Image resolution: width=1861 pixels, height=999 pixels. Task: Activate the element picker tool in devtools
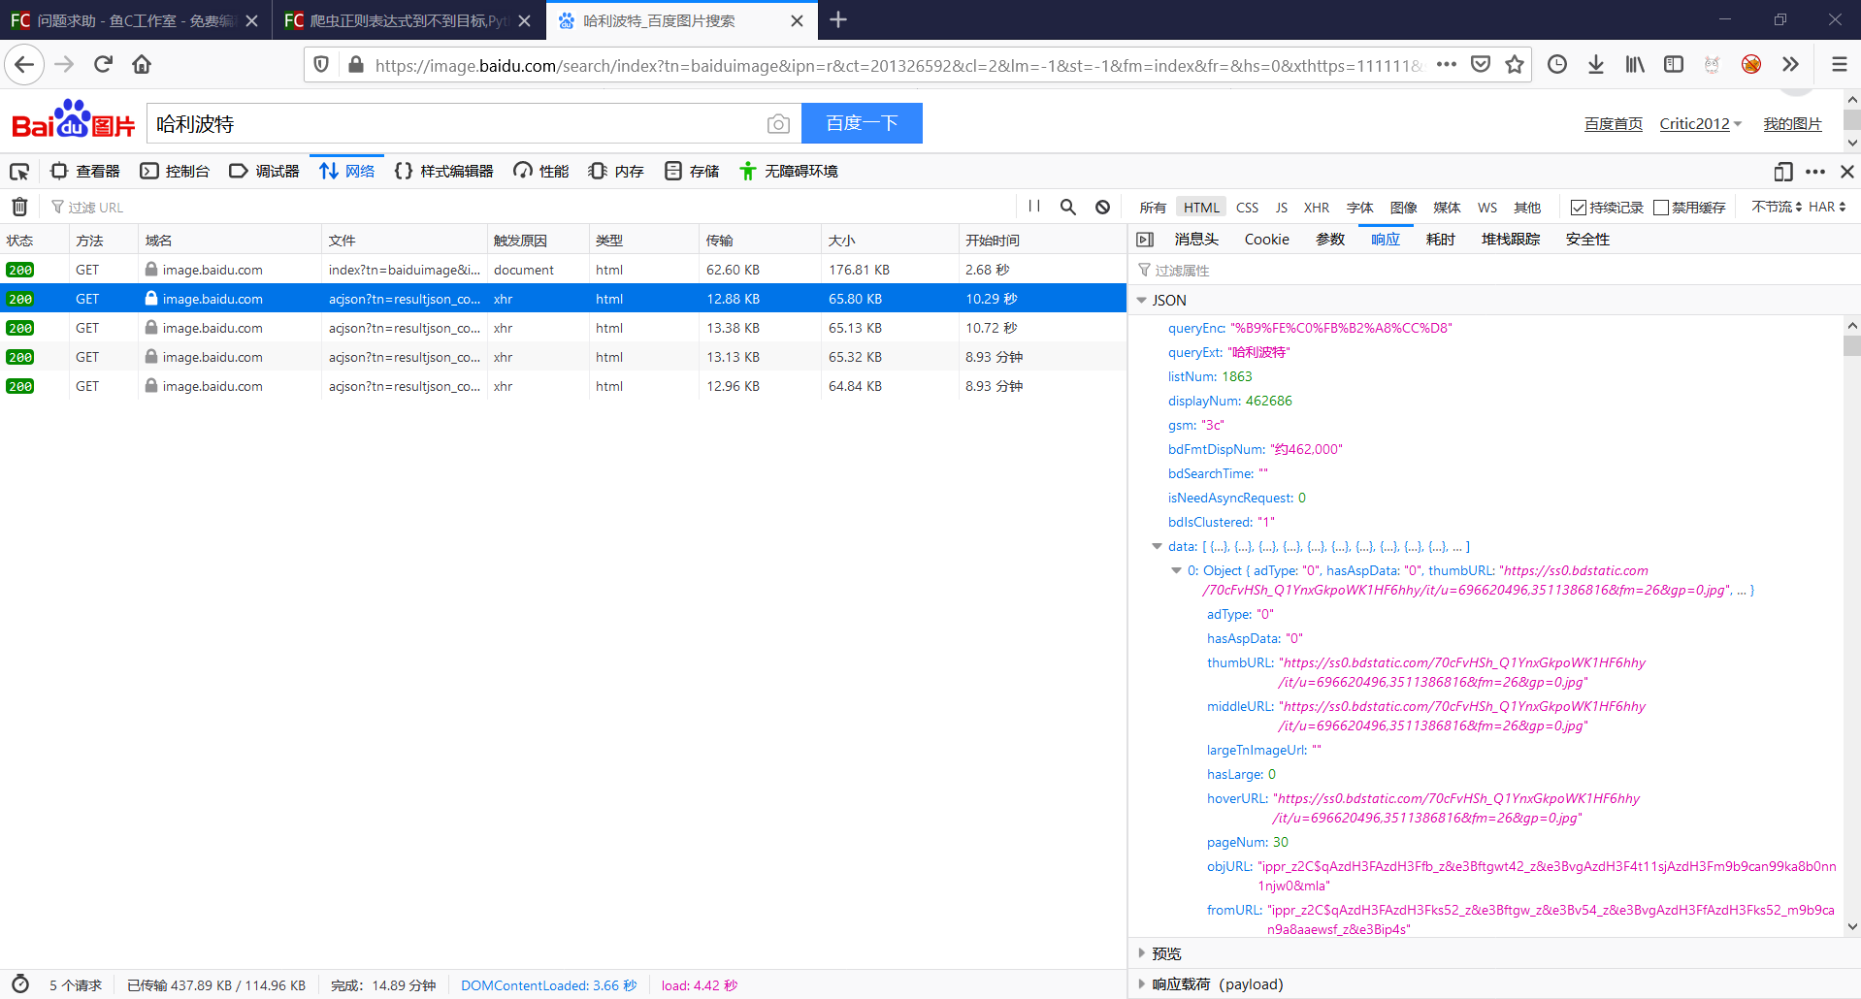click(x=19, y=172)
